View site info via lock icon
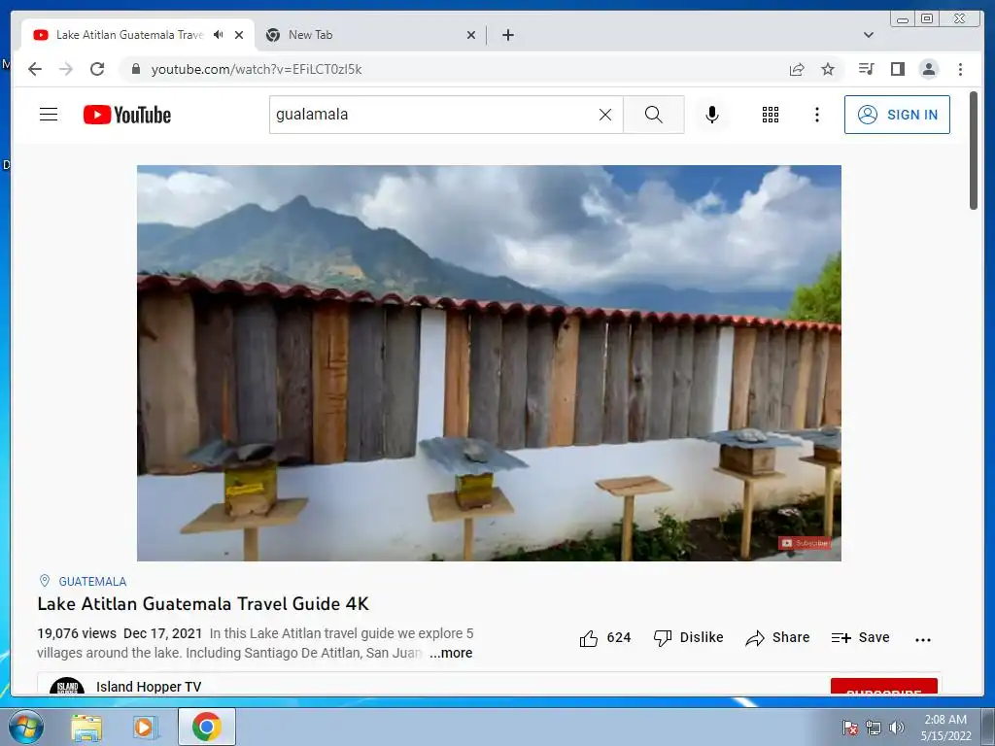 [x=135, y=69]
